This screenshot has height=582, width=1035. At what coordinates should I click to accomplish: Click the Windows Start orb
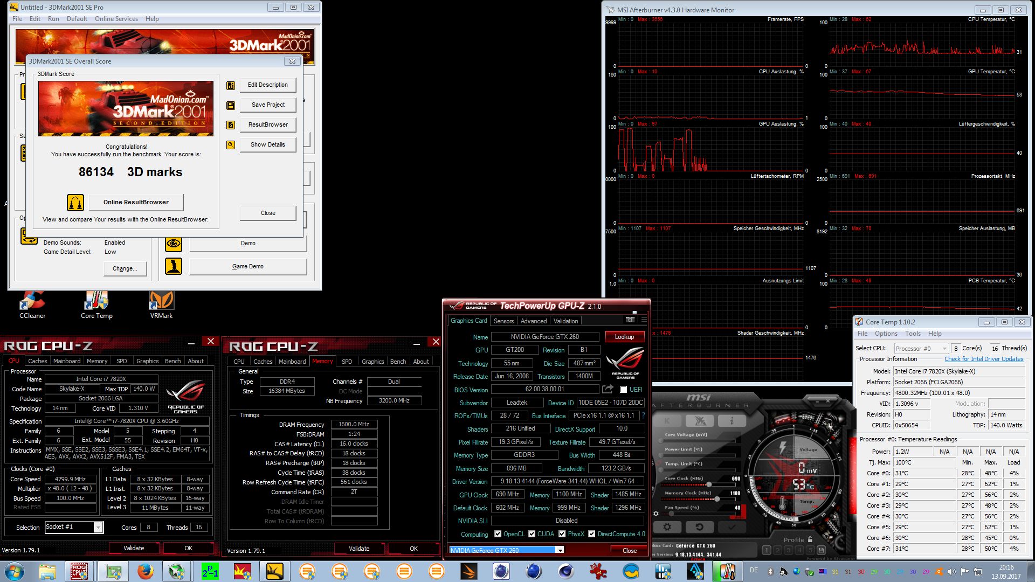point(15,571)
